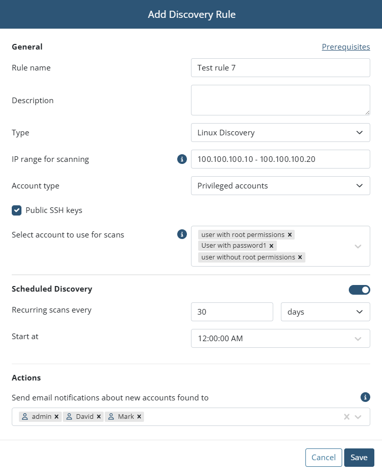This screenshot has width=382, height=476.
Task: Remove admin from email recipients
Action: pyautogui.click(x=57, y=417)
